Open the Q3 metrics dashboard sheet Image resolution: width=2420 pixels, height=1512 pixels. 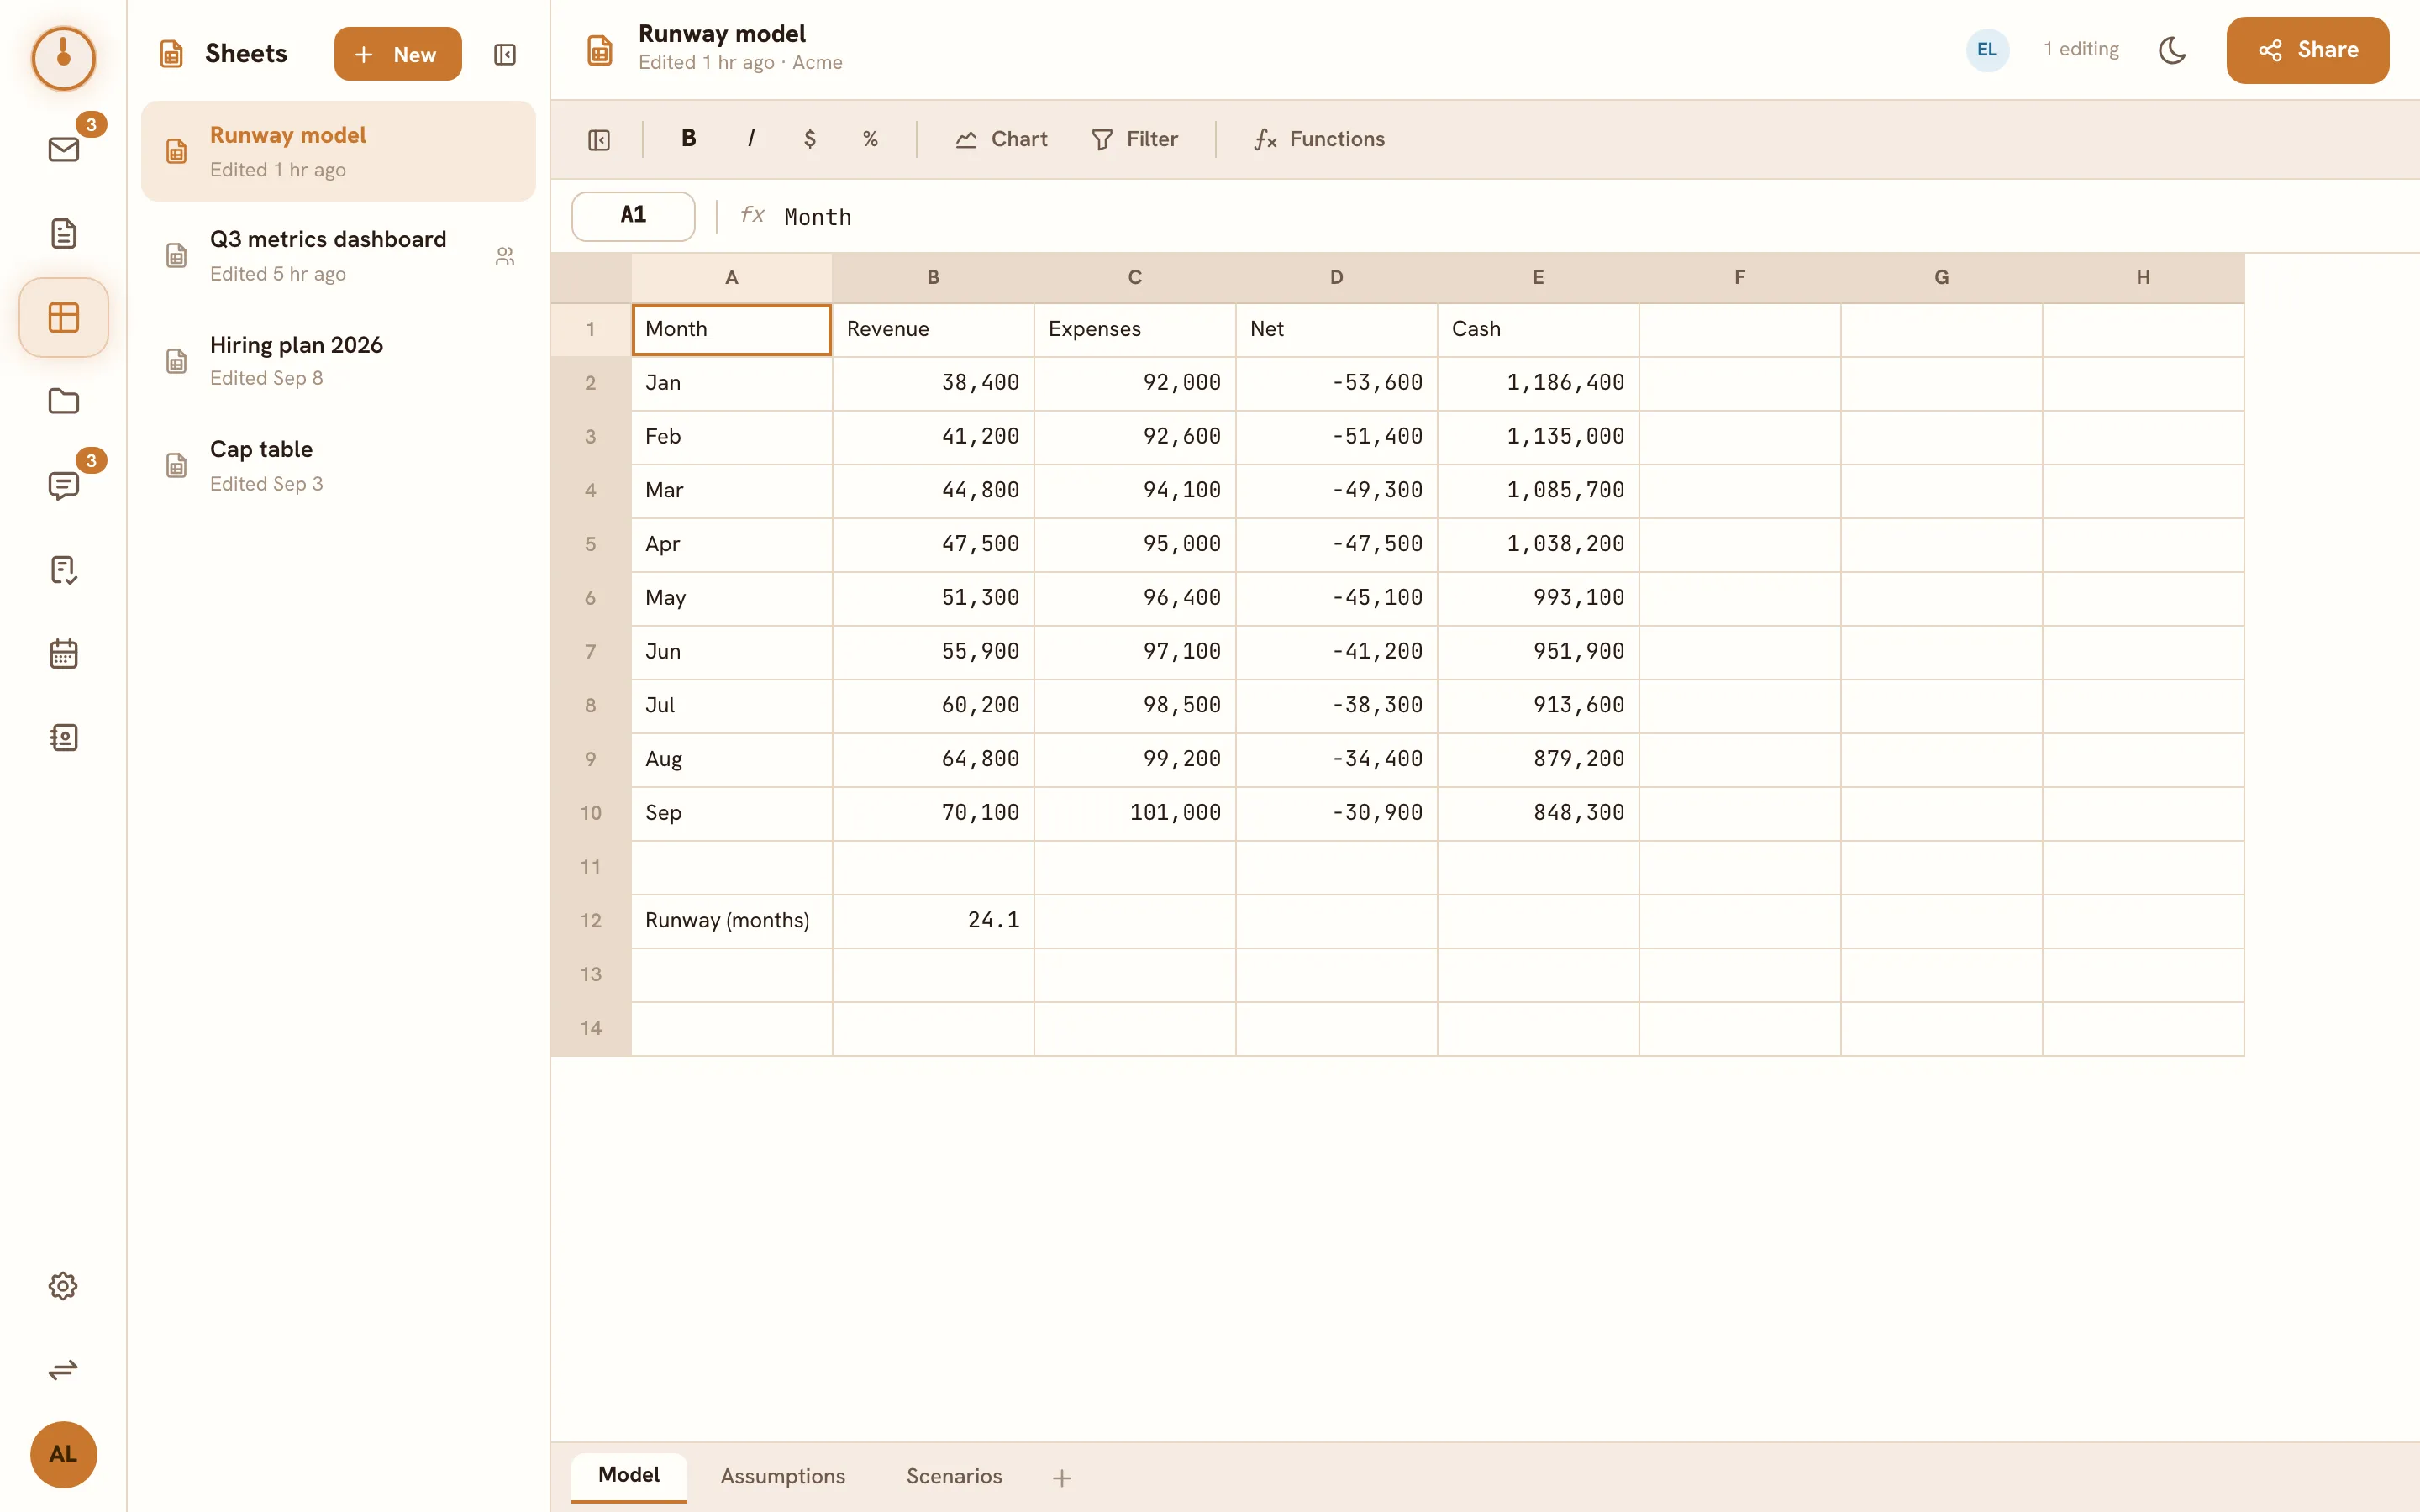(338, 256)
